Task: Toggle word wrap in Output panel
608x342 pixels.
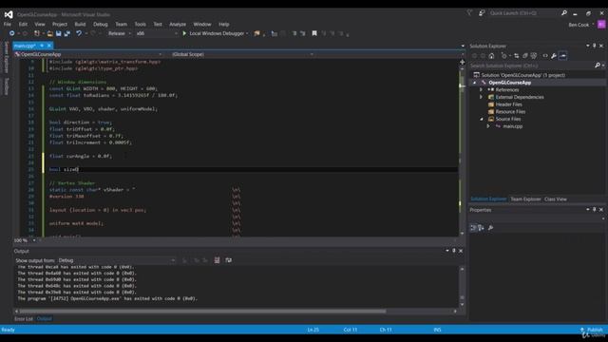Action: (228, 260)
